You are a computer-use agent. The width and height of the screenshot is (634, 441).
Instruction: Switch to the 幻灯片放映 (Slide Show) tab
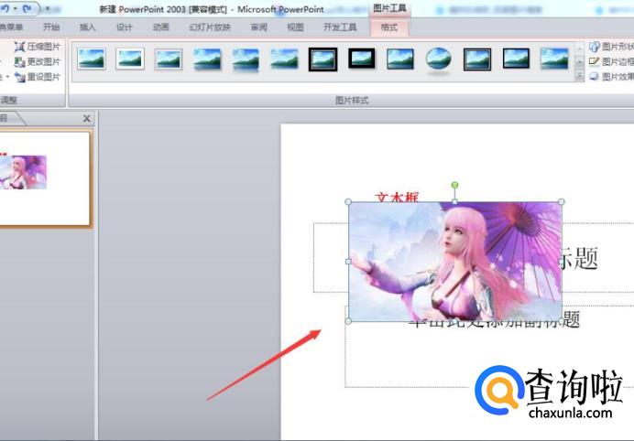[x=210, y=27]
